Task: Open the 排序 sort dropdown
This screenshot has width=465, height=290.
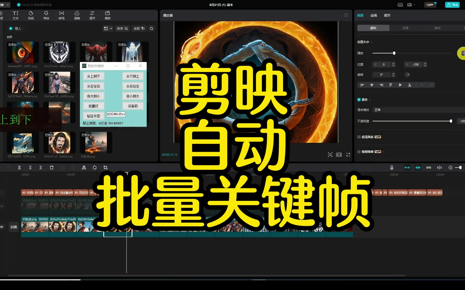Action: [122, 28]
